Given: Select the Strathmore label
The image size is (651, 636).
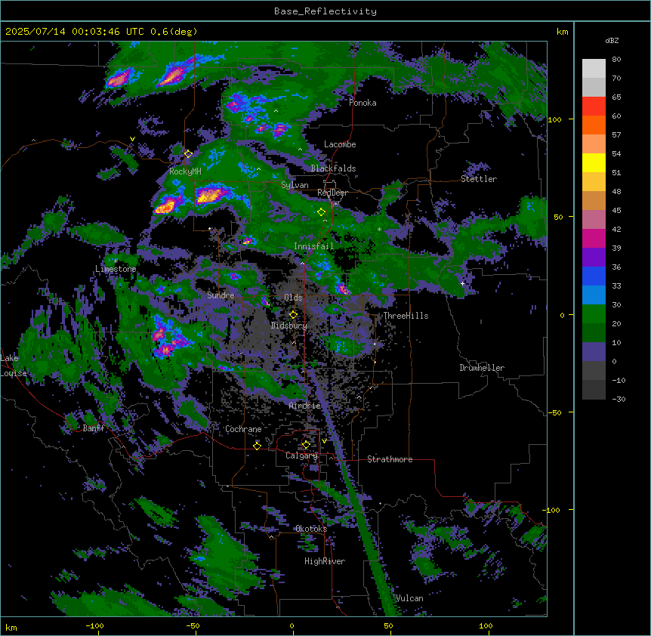Looking at the screenshot, I should click(x=390, y=459).
